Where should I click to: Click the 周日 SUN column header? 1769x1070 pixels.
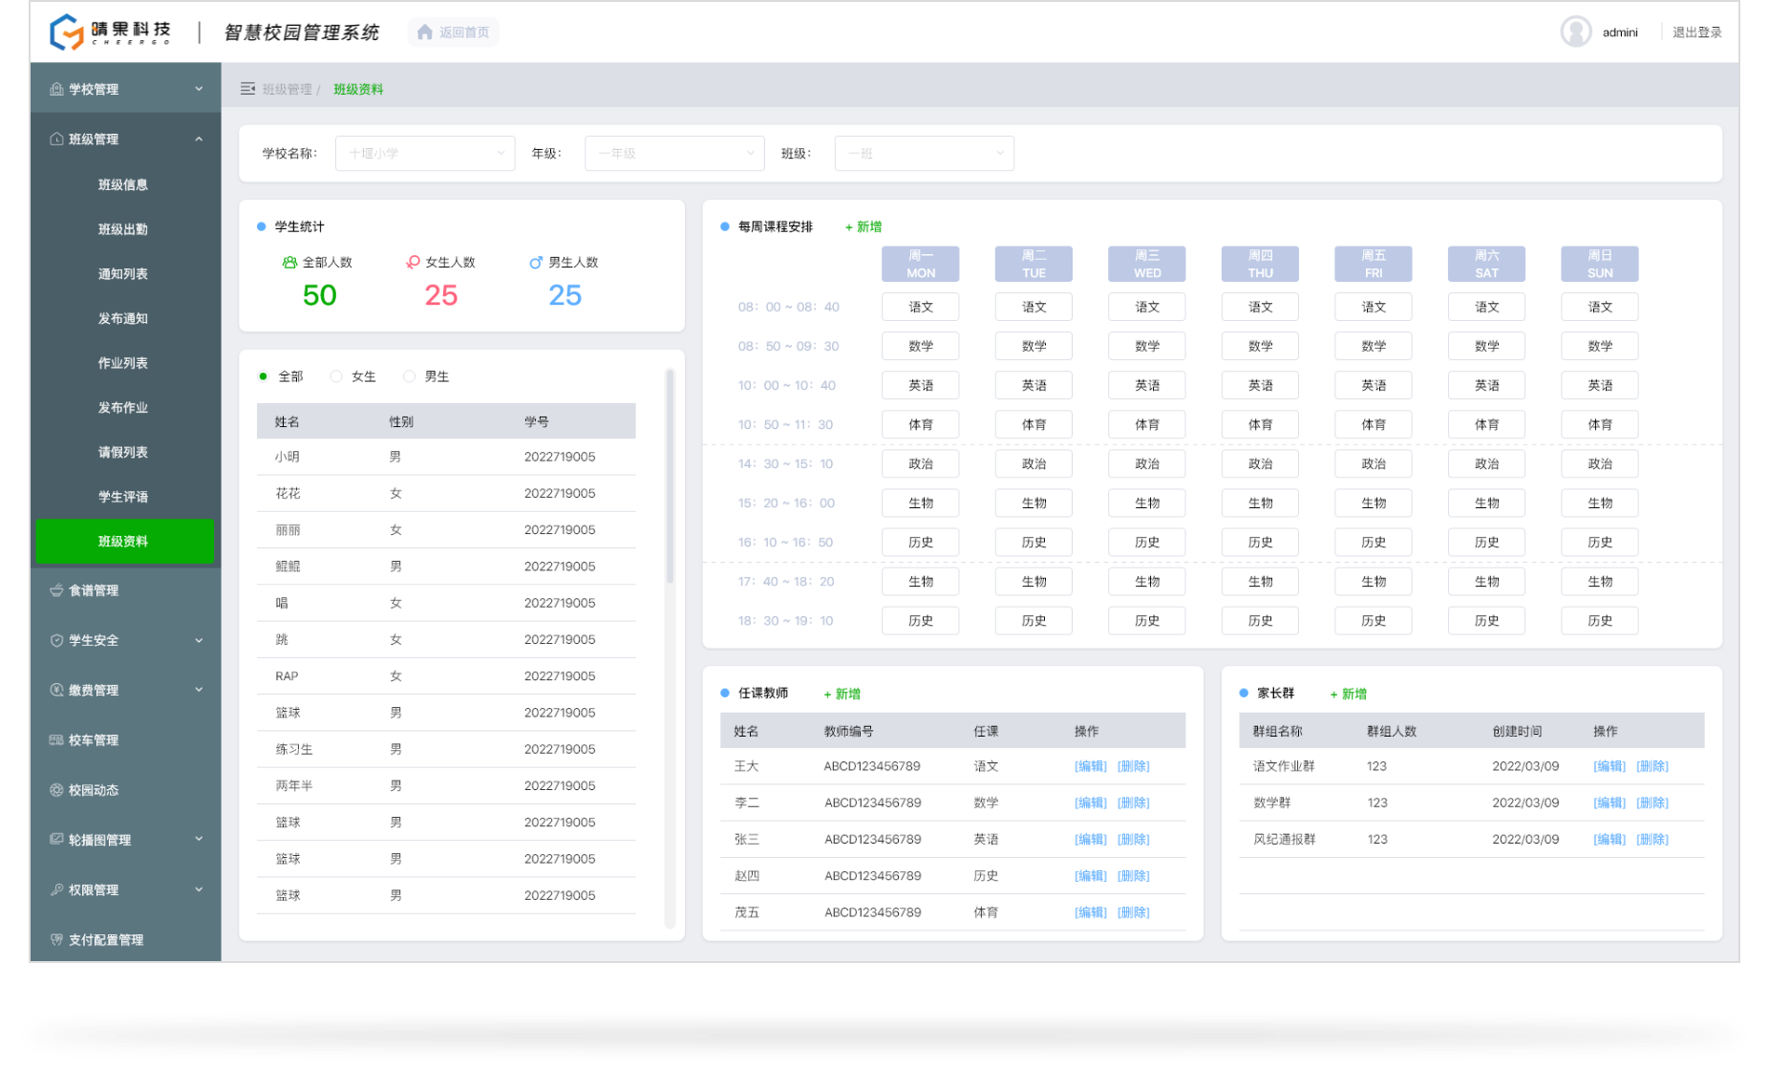pos(1600,264)
